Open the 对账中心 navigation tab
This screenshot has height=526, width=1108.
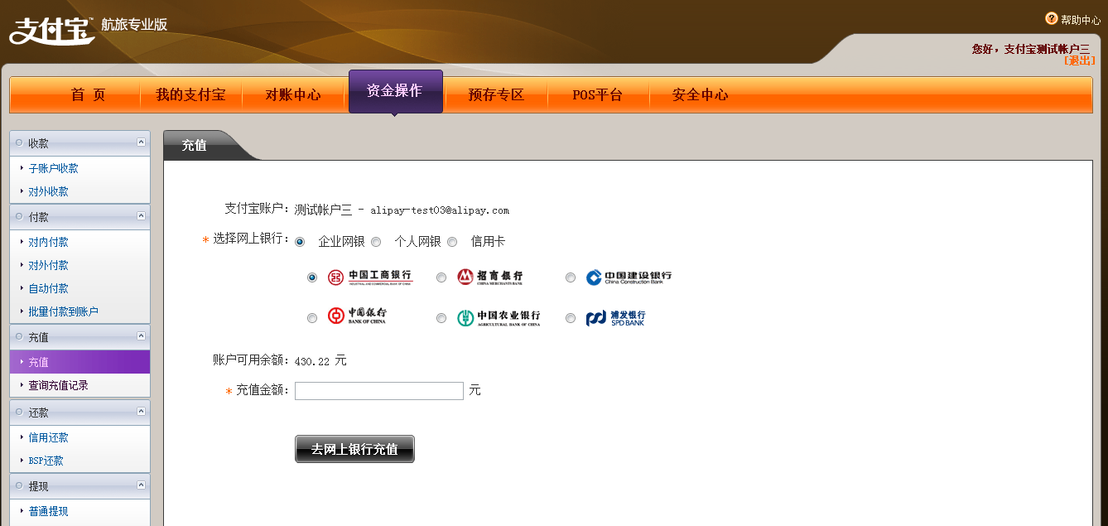pos(292,94)
